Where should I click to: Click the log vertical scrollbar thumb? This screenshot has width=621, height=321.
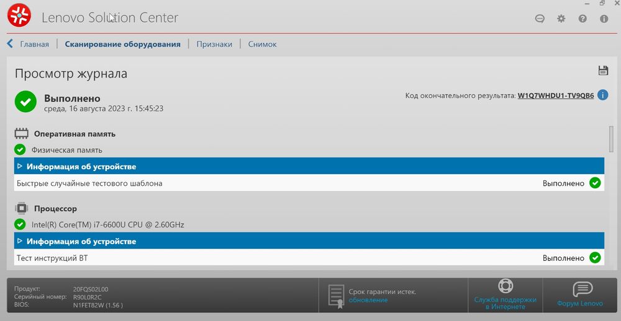click(x=611, y=138)
